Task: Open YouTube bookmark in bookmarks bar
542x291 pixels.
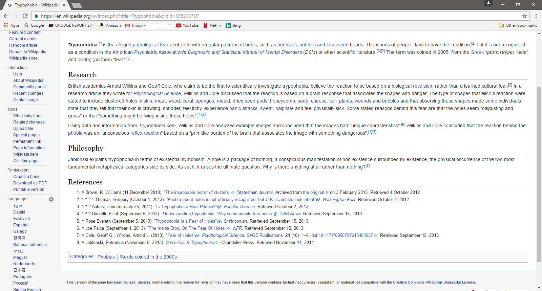Action: point(187,25)
